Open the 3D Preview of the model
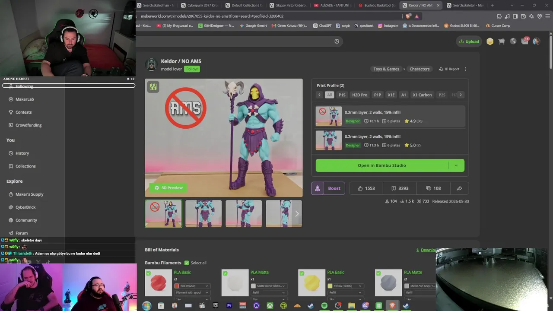Image resolution: width=553 pixels, height=311 pixels. point(169,188)
